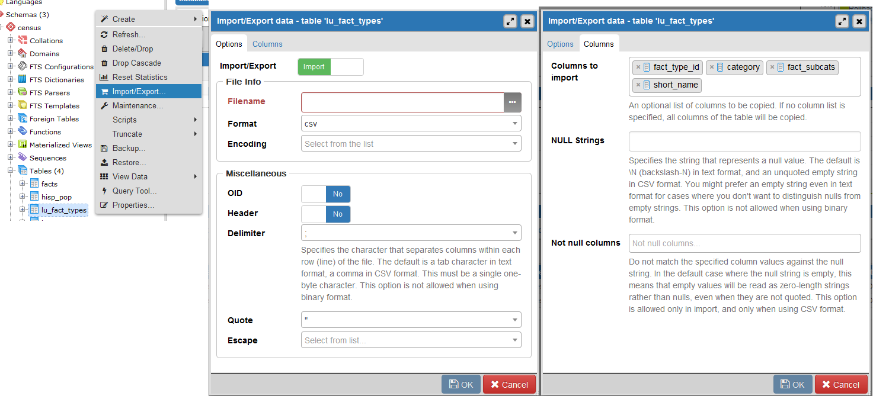889x396 pixels.
Task: Expand the Functions tree node
Action: [x=11, y=131]
